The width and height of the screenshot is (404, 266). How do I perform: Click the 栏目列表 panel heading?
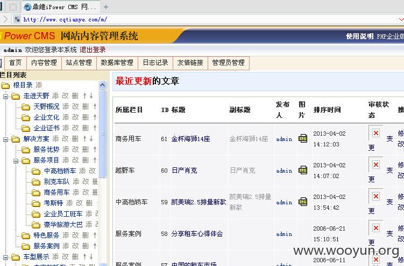tap(13, 75)
